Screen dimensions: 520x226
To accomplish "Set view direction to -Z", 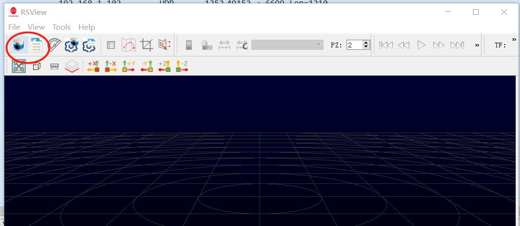I will [182, 67].
